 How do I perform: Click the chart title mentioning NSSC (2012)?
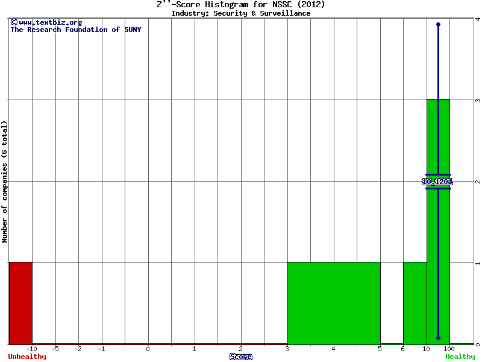click(x=240, y=5)
